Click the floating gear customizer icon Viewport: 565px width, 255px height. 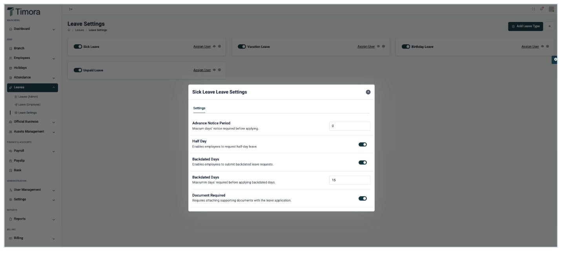tap(555, 59)
